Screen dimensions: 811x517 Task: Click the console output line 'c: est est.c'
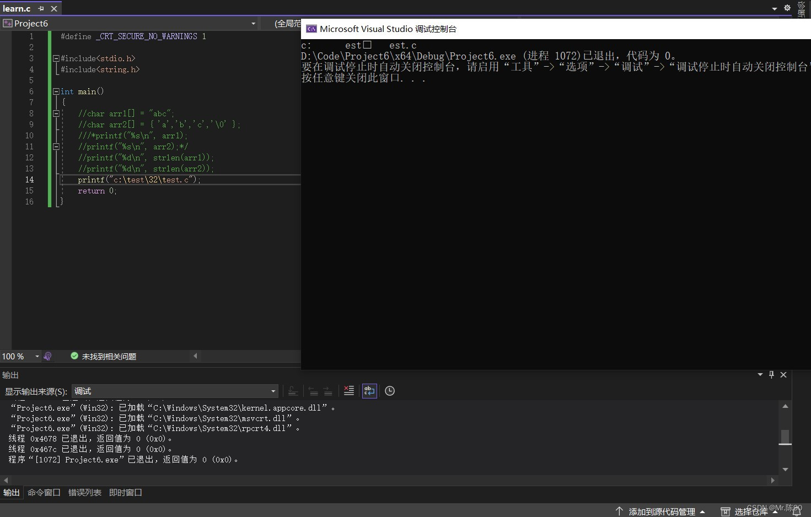click(x=359, y=45)
